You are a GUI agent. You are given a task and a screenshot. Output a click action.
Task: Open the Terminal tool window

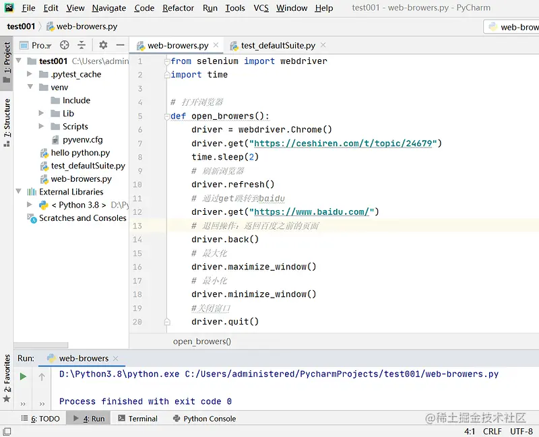(138, 418)
